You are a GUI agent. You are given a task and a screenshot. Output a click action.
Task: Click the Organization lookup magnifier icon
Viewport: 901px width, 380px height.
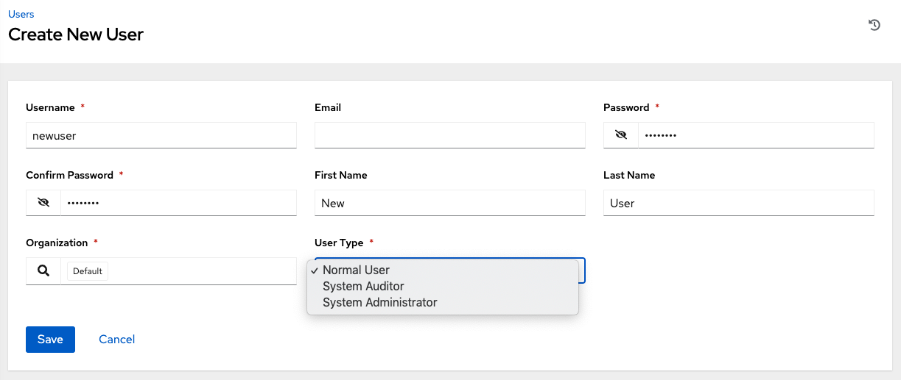click(x=43, y=271)
